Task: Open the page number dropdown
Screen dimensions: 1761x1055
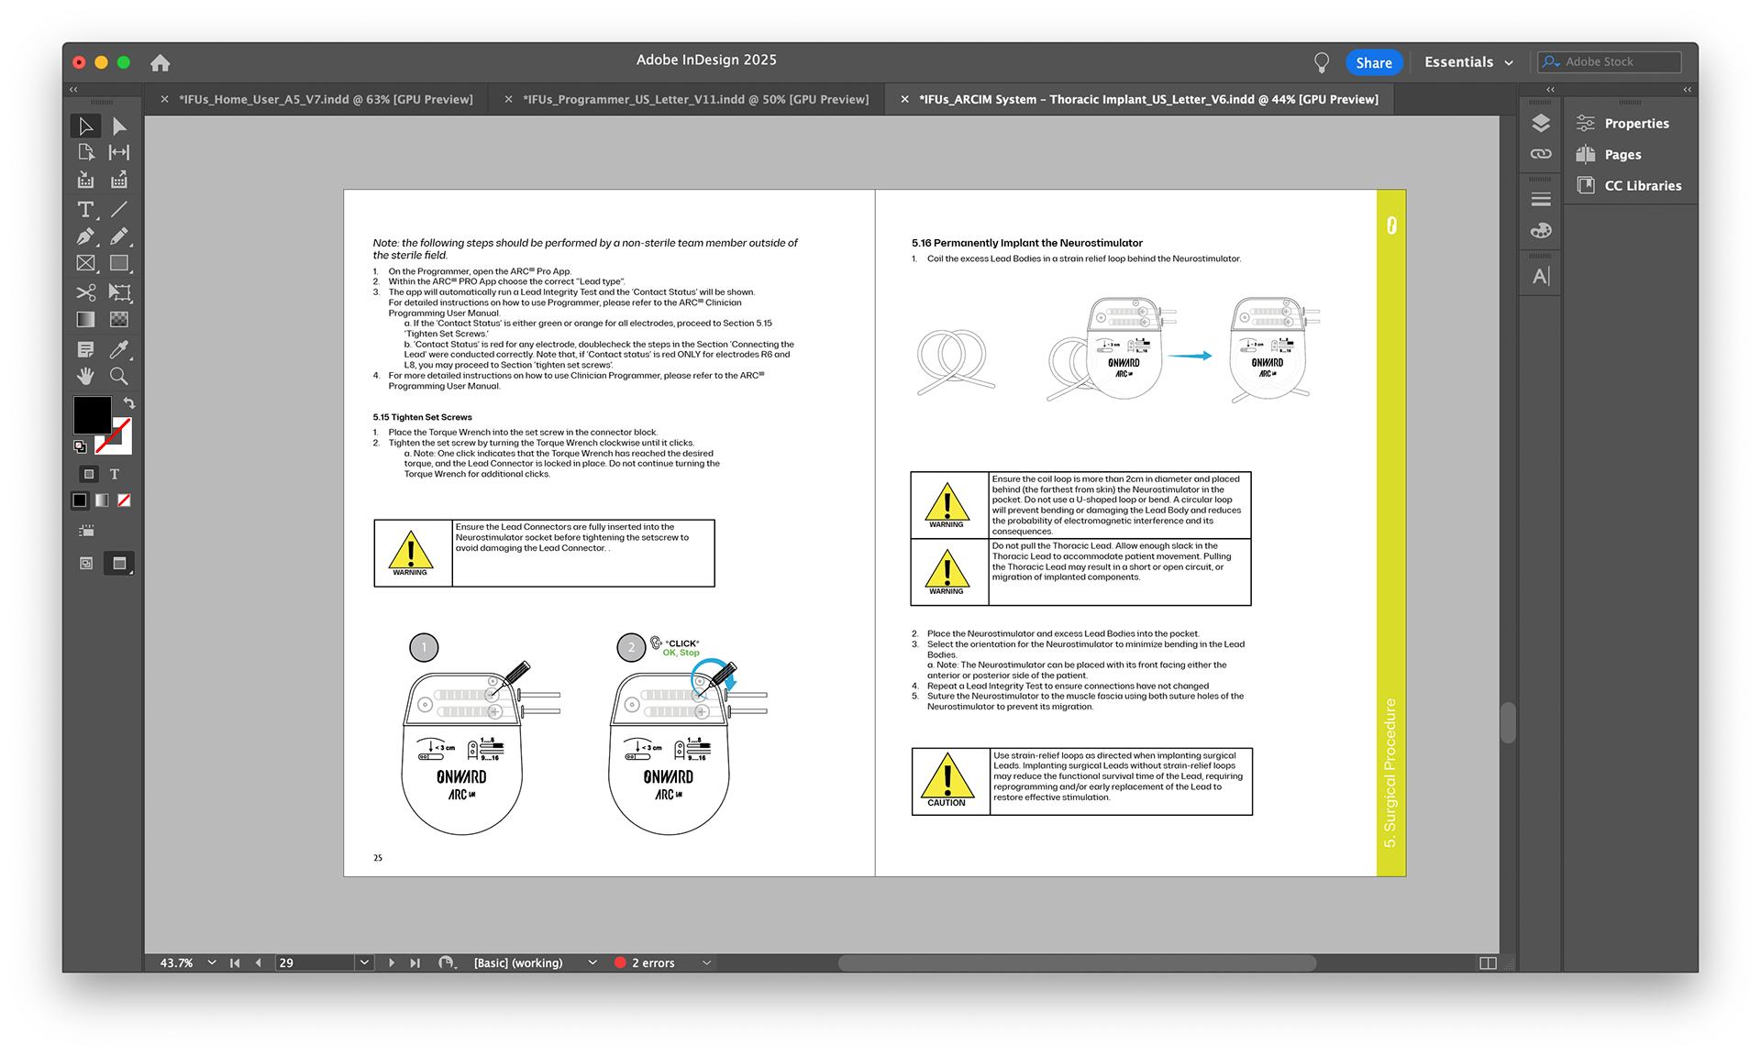Action: click(x=364, y=962)
